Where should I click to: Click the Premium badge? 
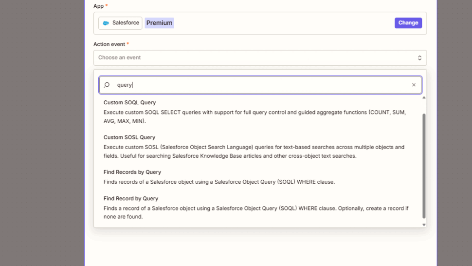point(159,23)
